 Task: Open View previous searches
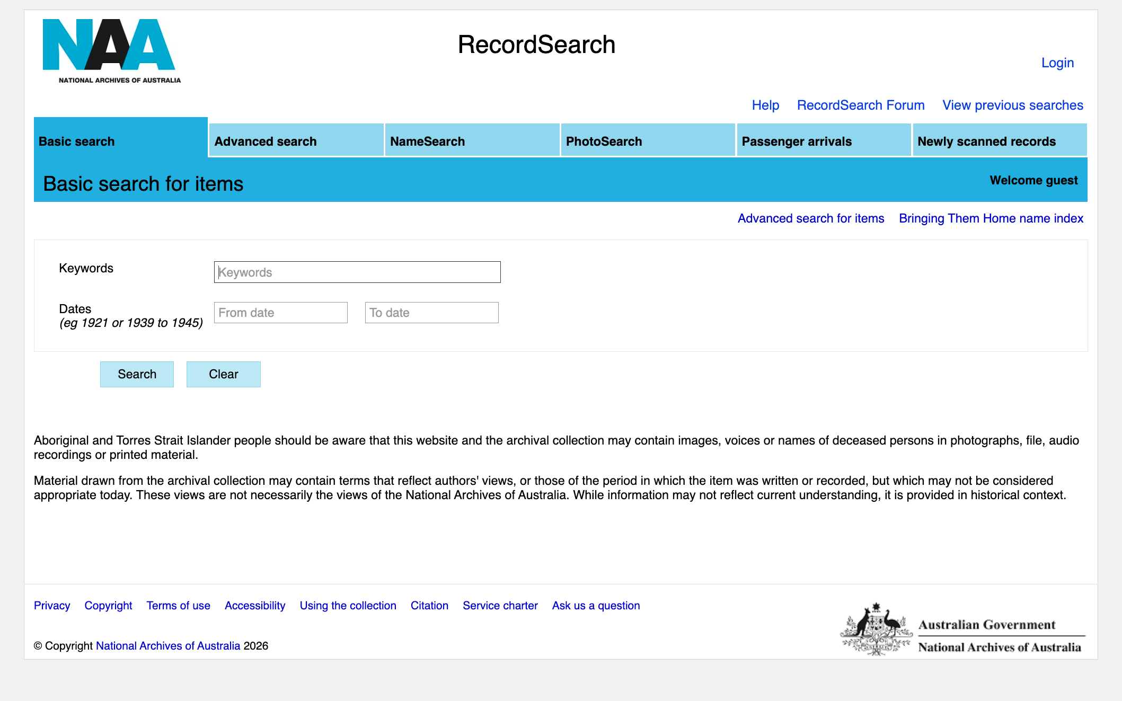pos(1013,105)
